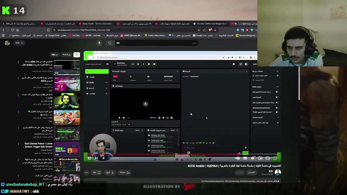Click the bookmark icon in address bar

(x=48, y=30)
